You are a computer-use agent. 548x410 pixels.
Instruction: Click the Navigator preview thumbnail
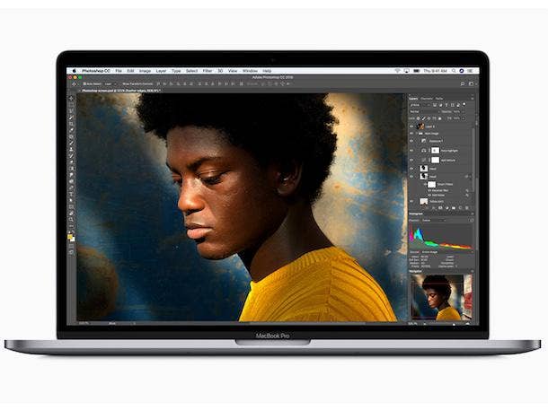(442, 297)
